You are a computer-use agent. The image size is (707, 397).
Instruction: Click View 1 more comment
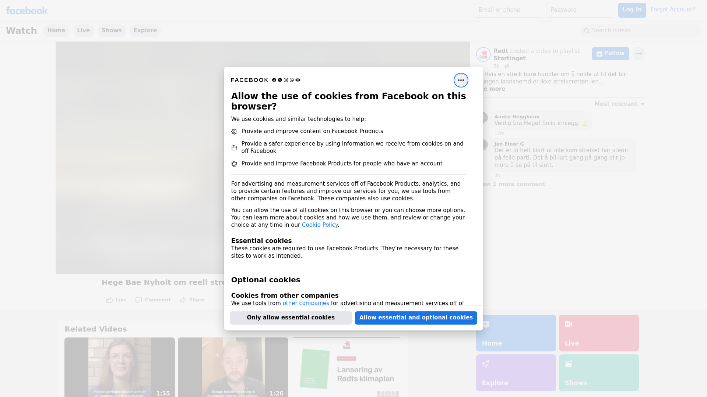pyautogui.click(x=514, y=184)
